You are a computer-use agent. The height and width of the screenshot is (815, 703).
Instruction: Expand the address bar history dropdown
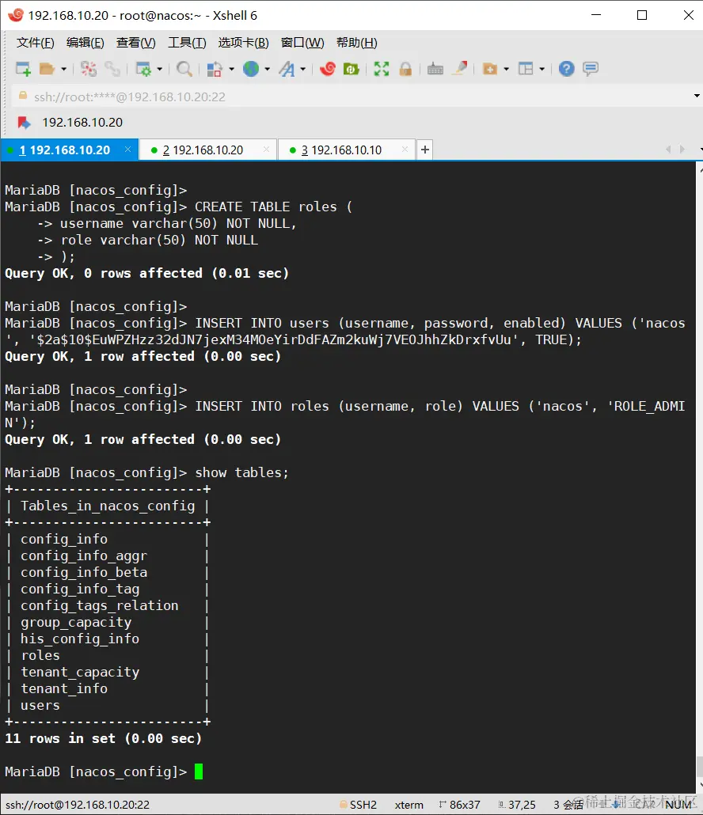(x=697, y=97)
